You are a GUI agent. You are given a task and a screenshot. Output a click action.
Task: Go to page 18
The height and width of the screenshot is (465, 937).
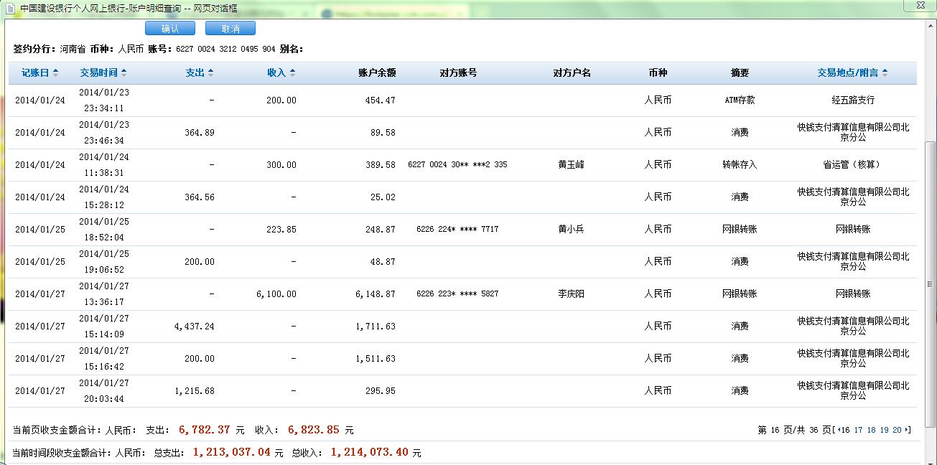[x=871, y=430]
